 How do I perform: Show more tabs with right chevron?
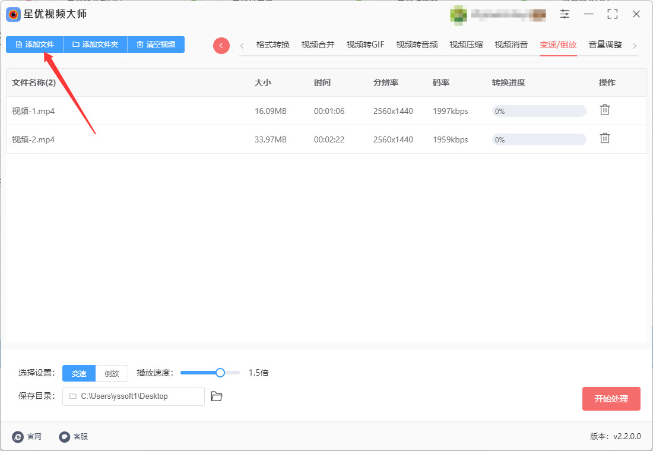coord(634,46)
